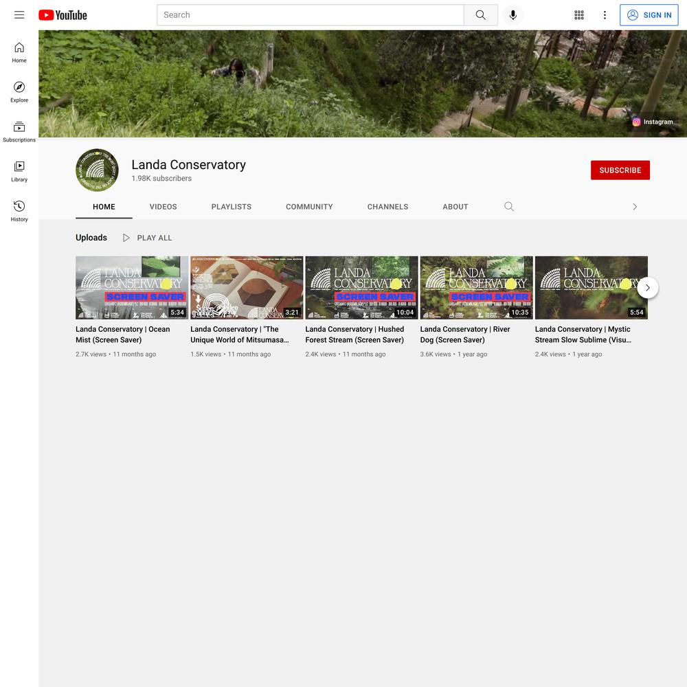687x687 pixels.
Task: Switch to the PLAYLISTS tab
Action: [232, 207]
